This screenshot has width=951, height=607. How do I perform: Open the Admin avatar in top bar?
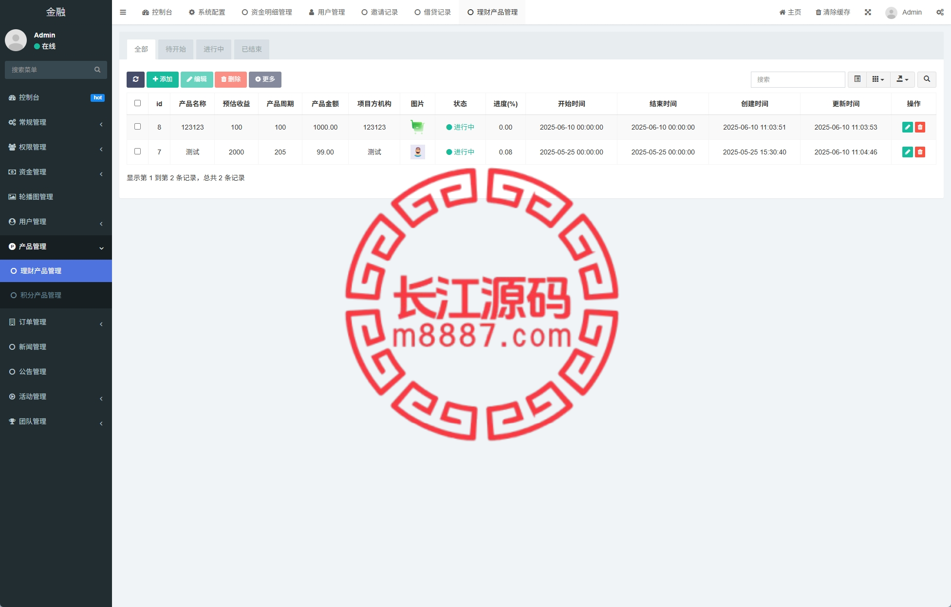click(891, 13)
